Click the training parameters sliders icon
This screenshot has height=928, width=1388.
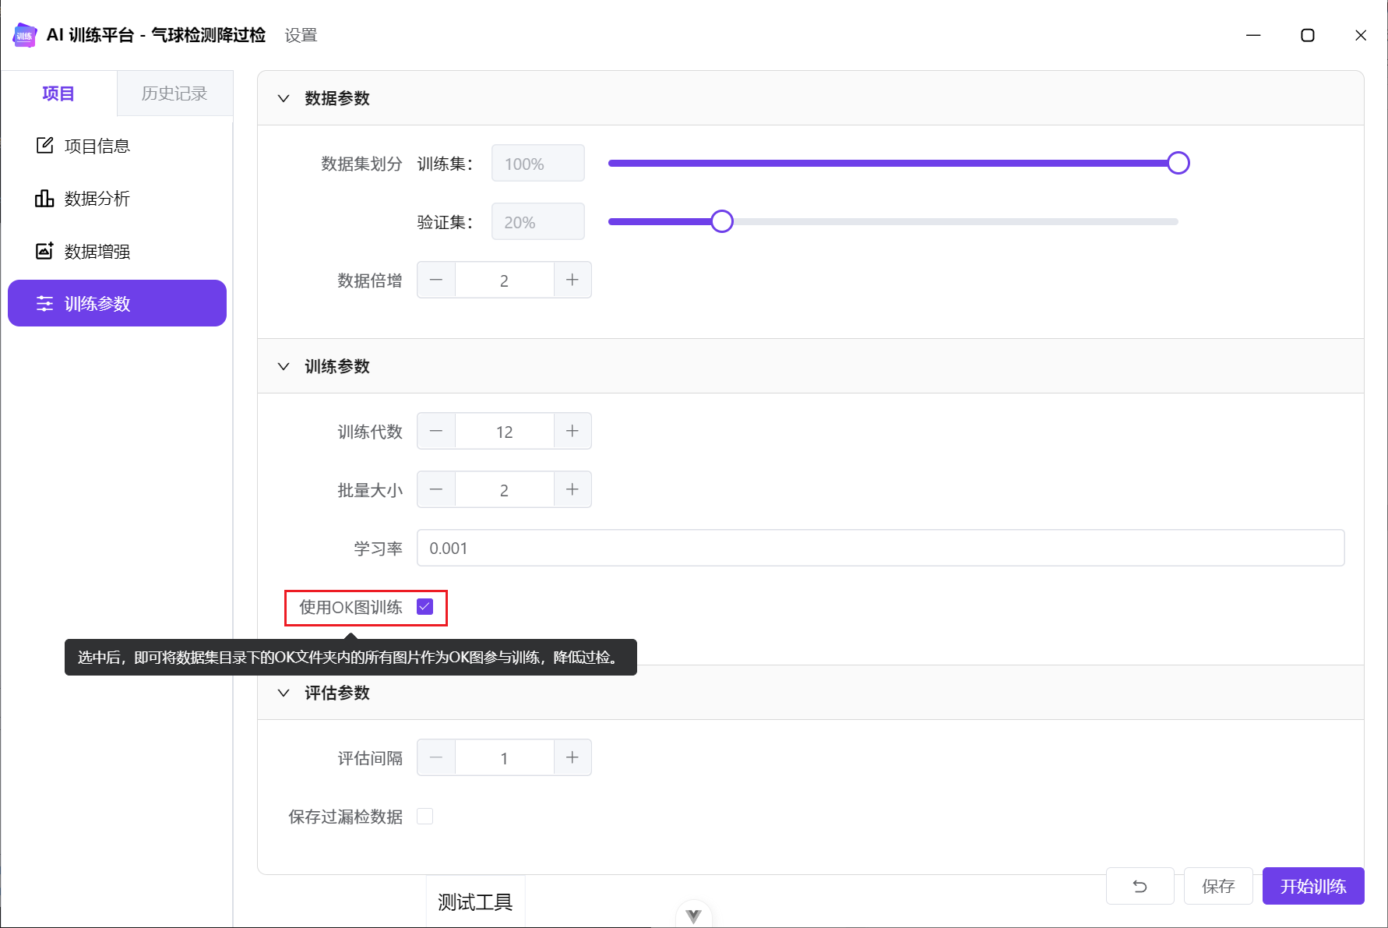click(44, 304)
